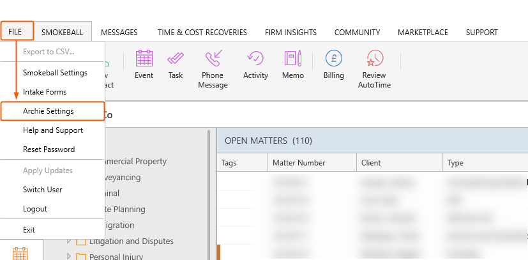Open the MARKETPLACE tab
The image size is (528, 260).
pyautogui.click(x=423, y=33)
